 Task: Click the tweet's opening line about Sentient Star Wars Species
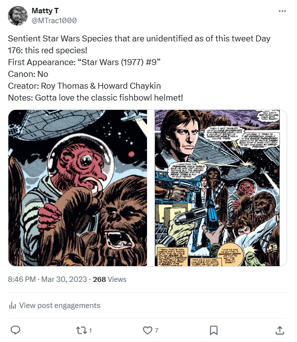pyautogui.click(x=139, y=38)
